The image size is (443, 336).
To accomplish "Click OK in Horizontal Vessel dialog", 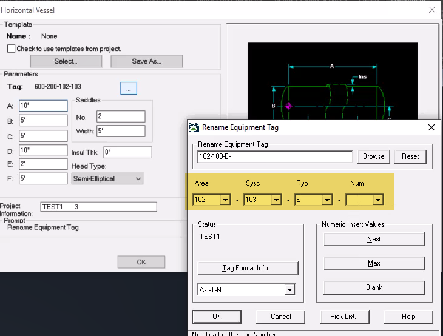I will (141, 262).
